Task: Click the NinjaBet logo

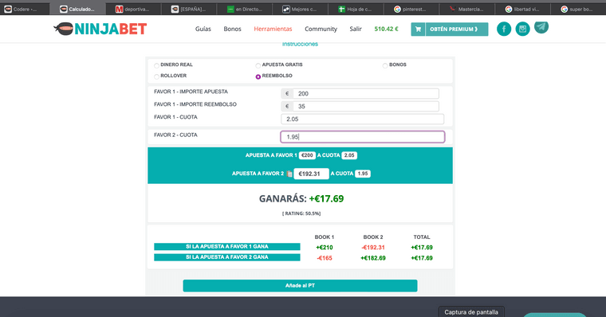Action: point(100,29)
